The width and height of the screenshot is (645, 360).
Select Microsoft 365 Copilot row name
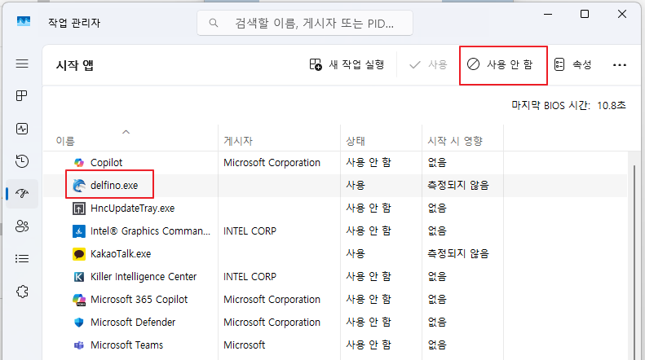[x=139, y=300]
